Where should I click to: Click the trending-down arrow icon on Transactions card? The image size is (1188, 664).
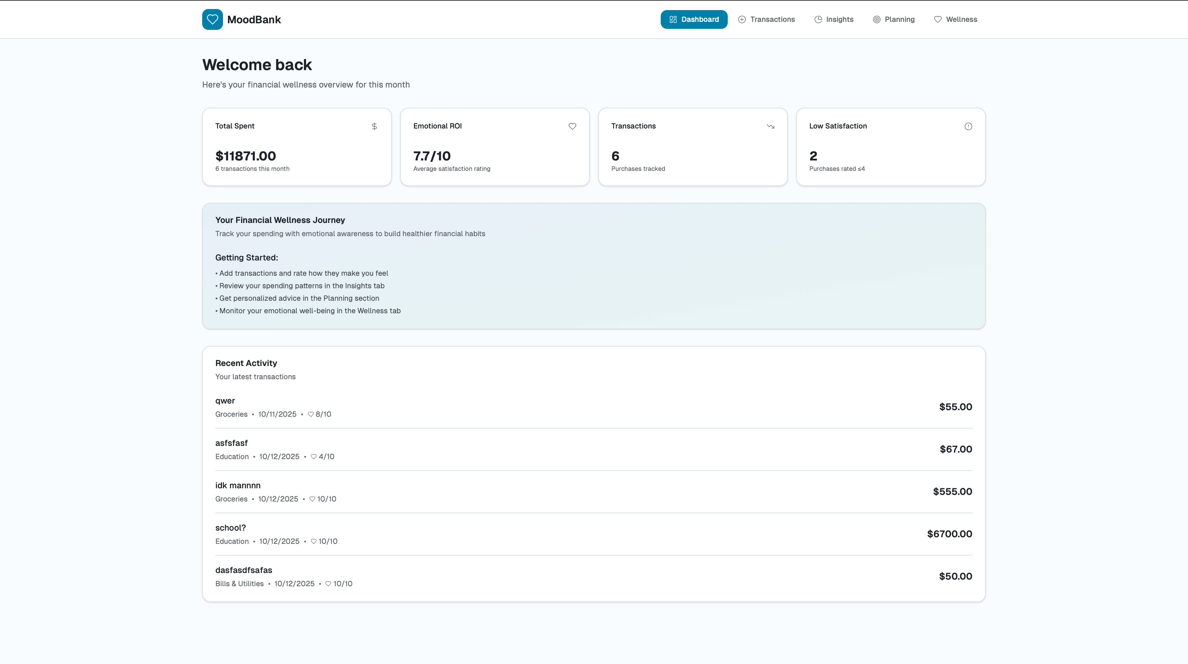coord(770,126)
